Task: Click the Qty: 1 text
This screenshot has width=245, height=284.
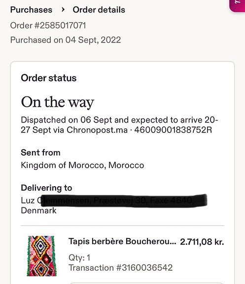Action: 79,257
